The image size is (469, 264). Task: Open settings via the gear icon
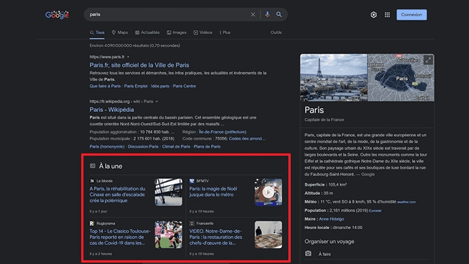tap(374, 15)
